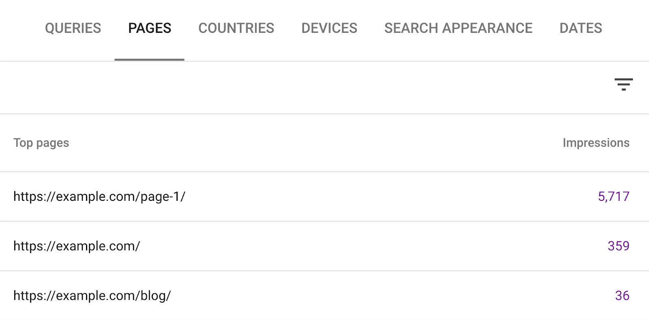Image resolution: width=649 pixels, height=320 pixels.
Task: Select the DEVICES tab
Action: (329, 28)
